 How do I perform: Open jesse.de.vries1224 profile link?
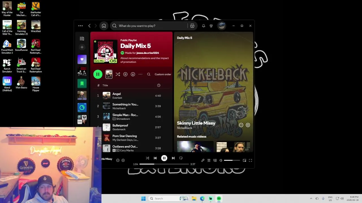pos(148,53)
